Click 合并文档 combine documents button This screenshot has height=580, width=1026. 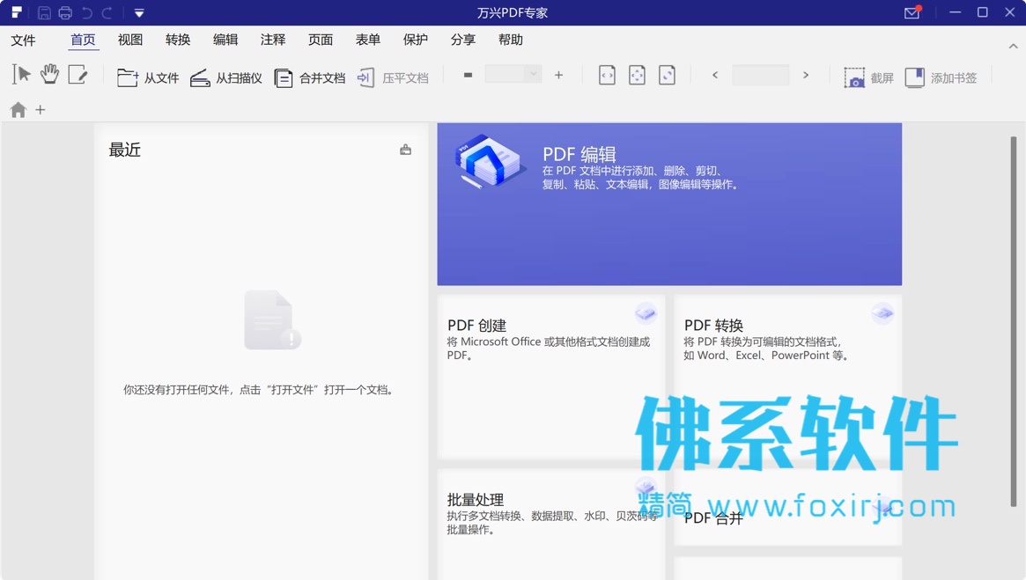pyautogui.click(x=309, y=77)
